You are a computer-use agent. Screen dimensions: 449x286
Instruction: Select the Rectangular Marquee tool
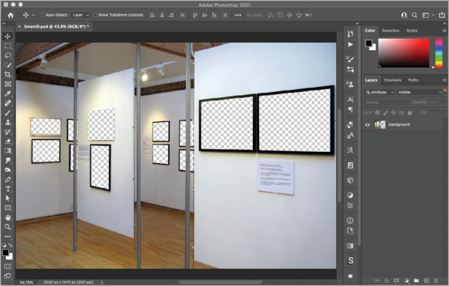tap(7, 46)
